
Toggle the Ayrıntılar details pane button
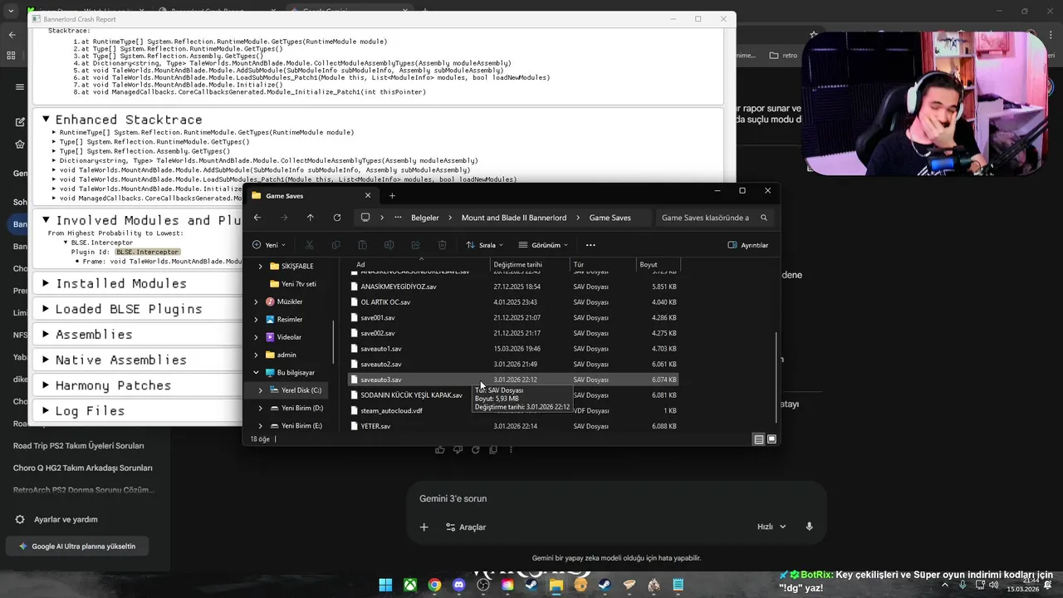748,245
